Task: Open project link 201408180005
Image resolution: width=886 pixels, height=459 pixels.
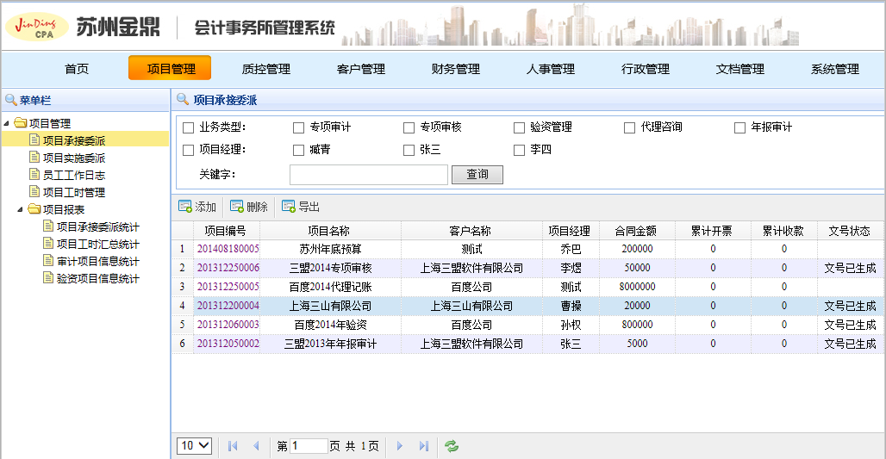Action: (x=228, y=248)
